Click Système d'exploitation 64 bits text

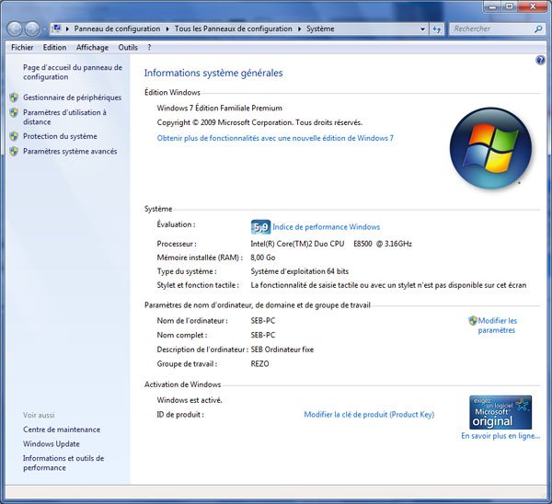pyautogui.click(x=300, y=271)
